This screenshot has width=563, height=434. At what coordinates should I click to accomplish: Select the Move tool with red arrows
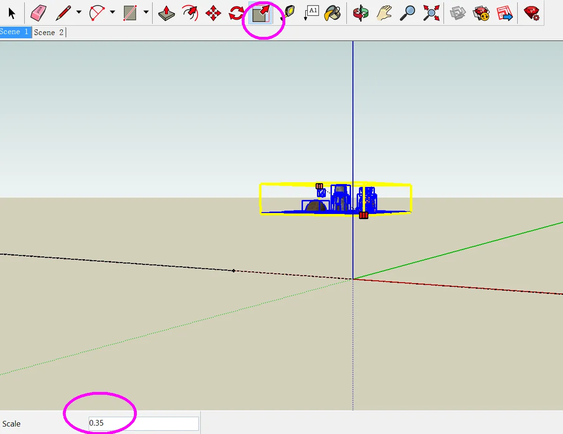tap(213, 13)
